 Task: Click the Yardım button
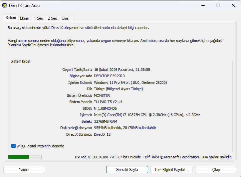[24, 170]
